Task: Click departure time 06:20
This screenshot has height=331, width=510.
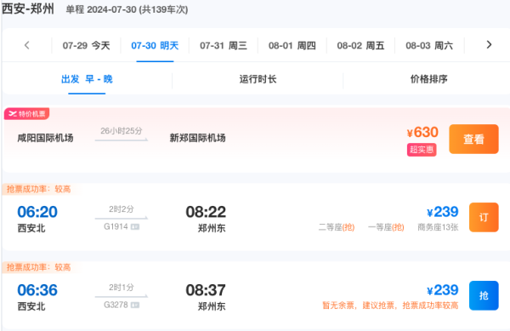Action: [x=37, y=212]
